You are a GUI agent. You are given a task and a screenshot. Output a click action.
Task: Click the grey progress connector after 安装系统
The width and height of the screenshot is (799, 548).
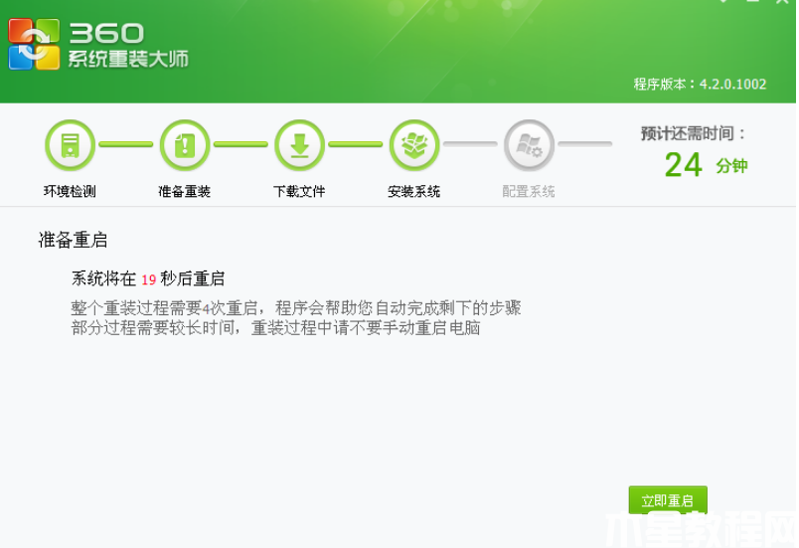click(x=470, y=145)
